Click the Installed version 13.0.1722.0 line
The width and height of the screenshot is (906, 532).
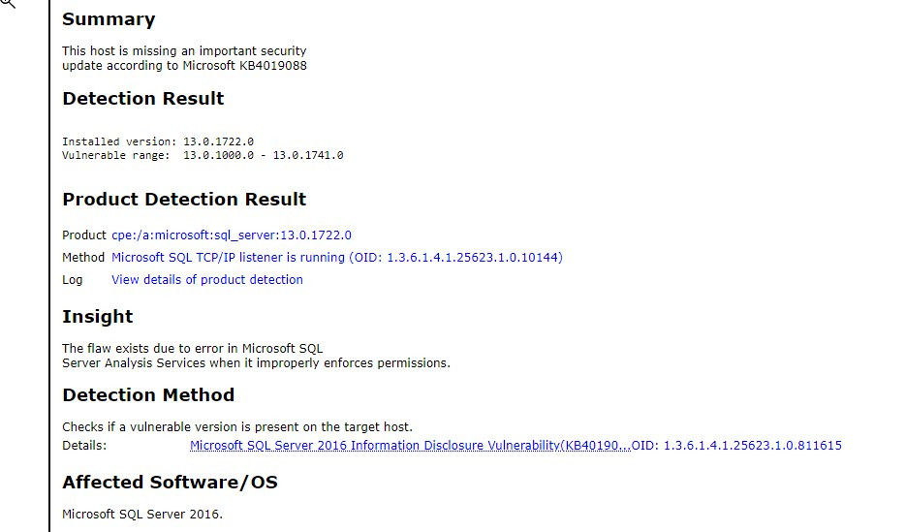coord(158,141)
